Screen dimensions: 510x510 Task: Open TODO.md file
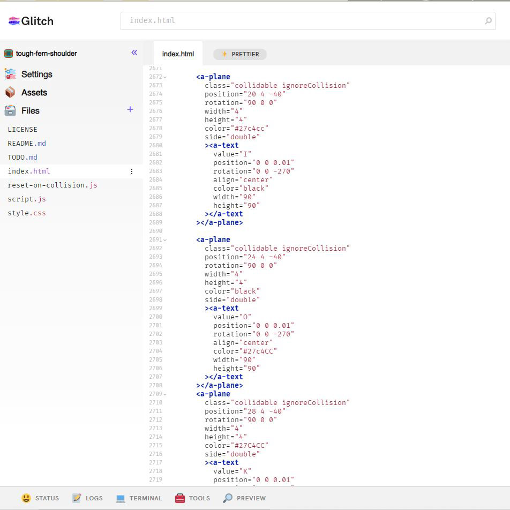[x=22, y=157]
